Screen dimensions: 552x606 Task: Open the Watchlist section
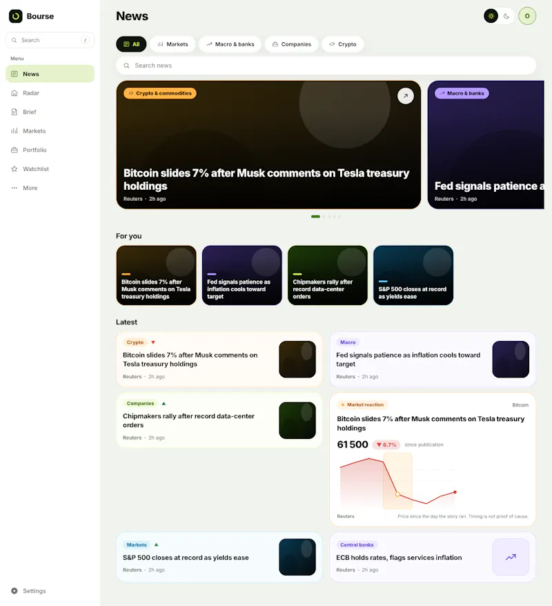click(50, 168)
